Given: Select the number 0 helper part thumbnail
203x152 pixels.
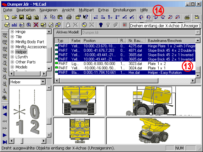Looking at the screenshot, I should coord(35,112).
